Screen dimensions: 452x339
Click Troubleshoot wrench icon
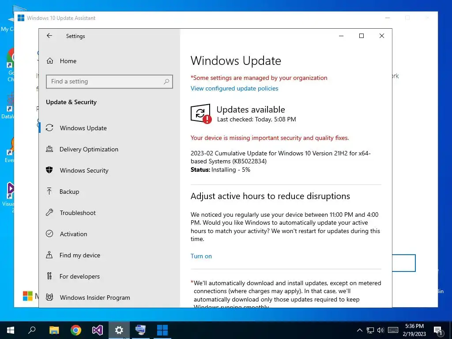point(49,212)
